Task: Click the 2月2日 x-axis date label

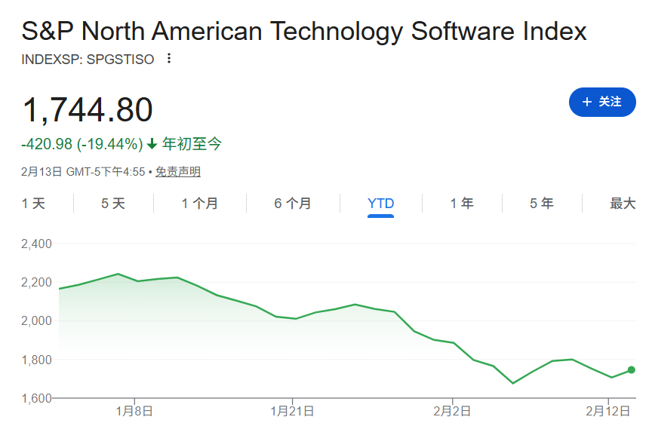Action: click(451, 412)
